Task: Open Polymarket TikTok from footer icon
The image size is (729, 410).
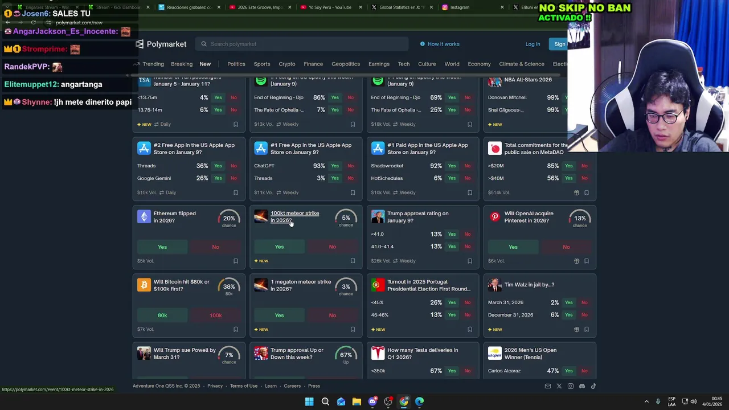Action: (x=593, y=386)
